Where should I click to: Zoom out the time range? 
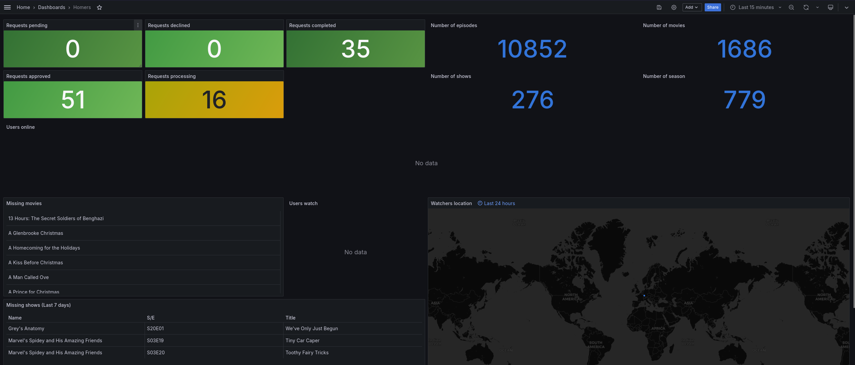[791, 7]
